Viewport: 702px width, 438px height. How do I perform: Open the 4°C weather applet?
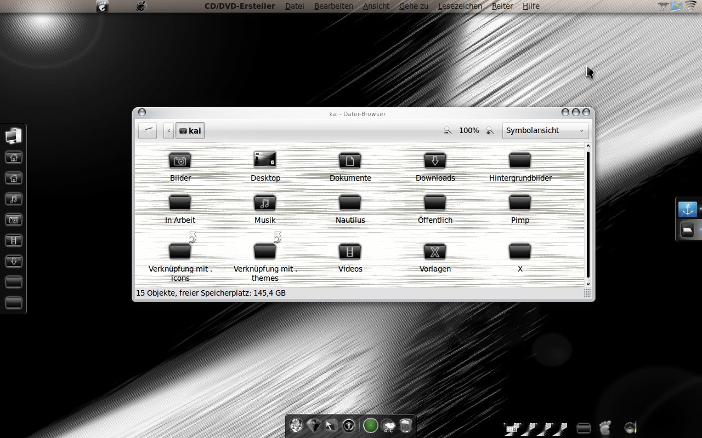(x=388, y=425)
